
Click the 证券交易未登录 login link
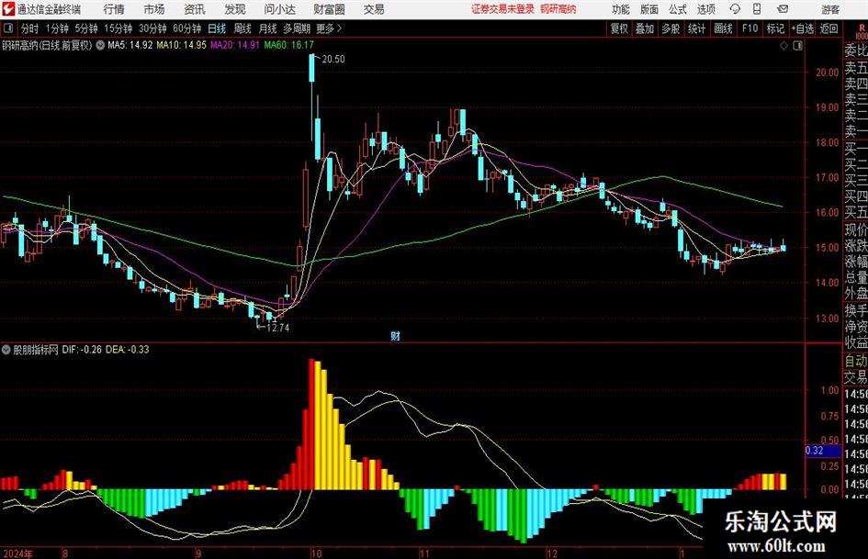coord(502,9)
